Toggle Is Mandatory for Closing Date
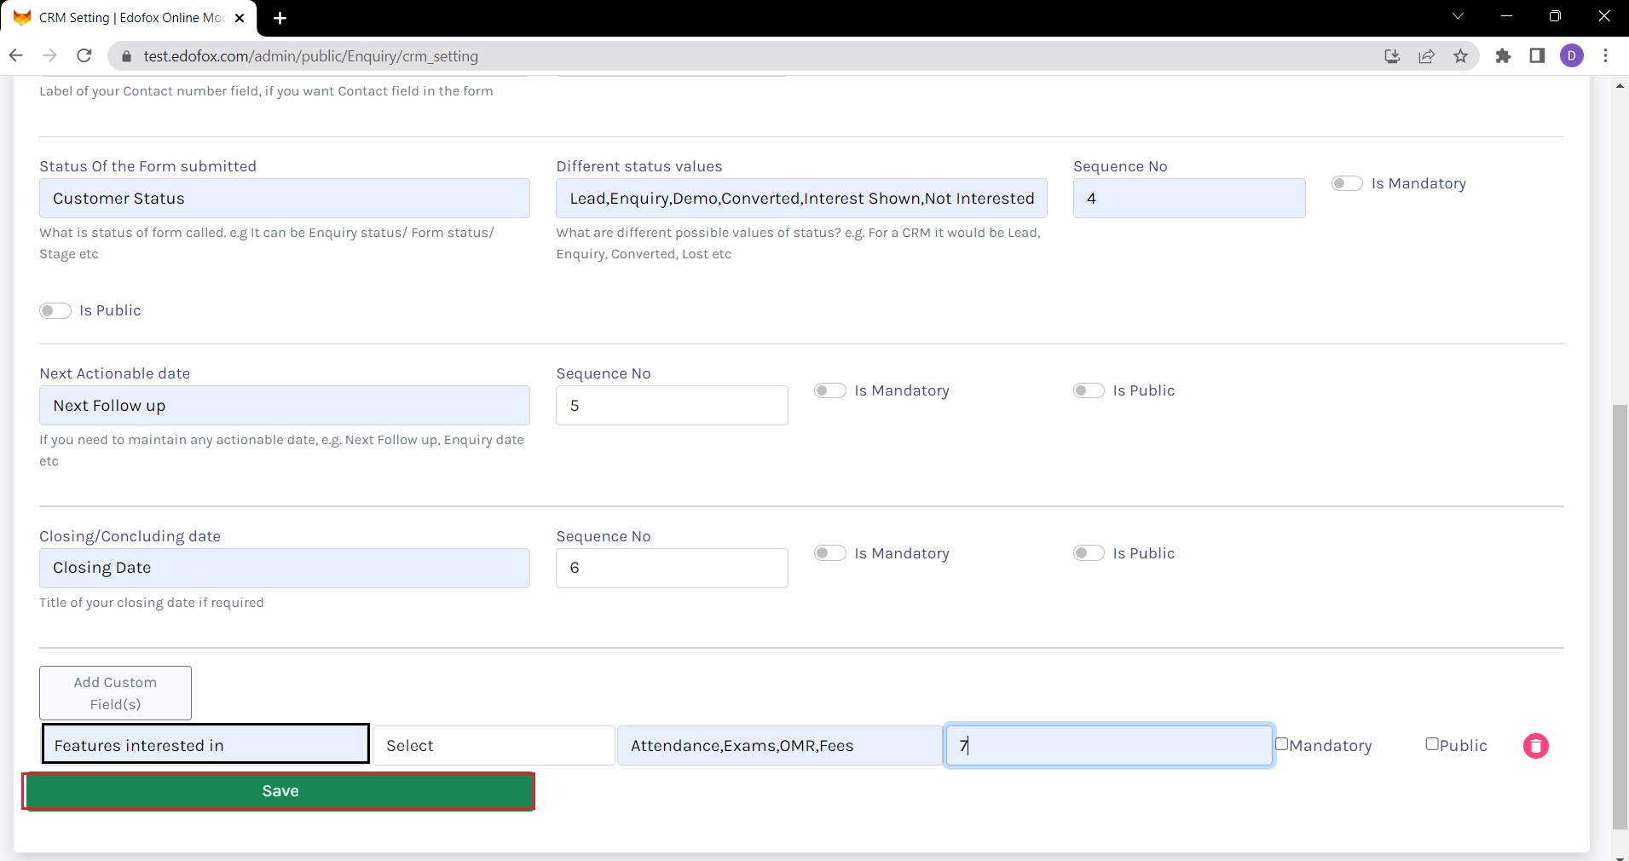Viewport: 1629px width, 861px height. point(829,553)
